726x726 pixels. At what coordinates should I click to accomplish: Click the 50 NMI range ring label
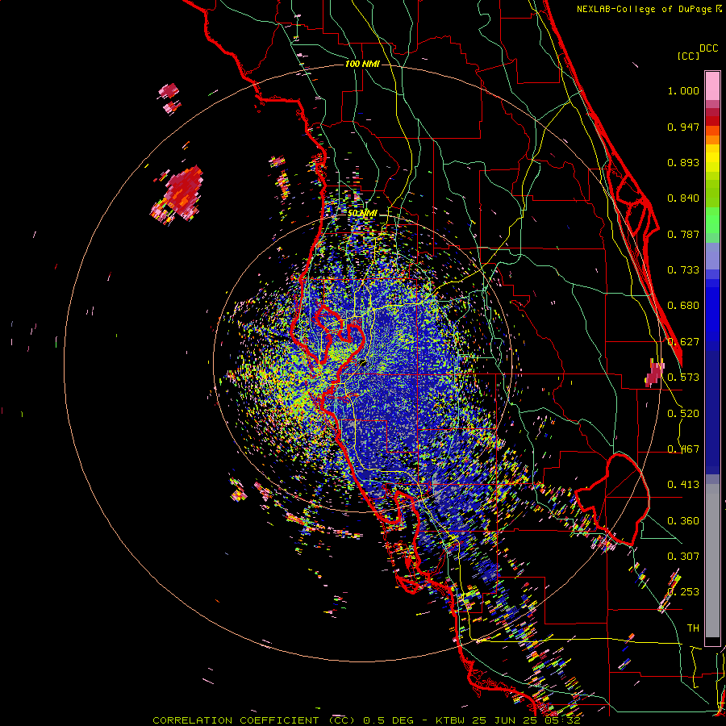362,213
